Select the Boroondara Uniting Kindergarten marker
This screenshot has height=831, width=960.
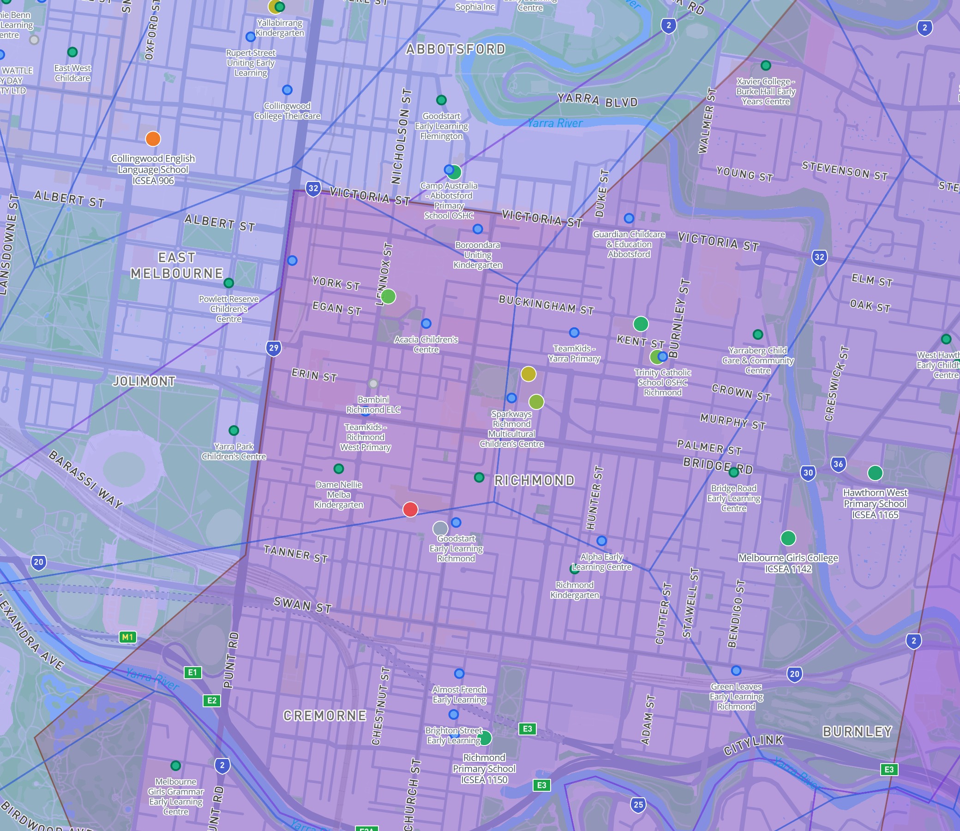pyautogui.click(x=478, y=229)
